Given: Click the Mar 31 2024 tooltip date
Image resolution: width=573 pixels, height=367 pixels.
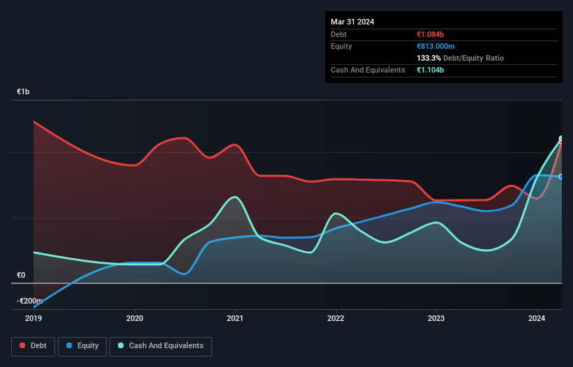Looking at the screenshot, I should 352,22.
